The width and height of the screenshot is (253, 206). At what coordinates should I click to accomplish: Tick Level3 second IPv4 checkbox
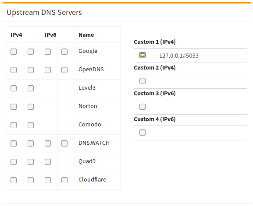coord(31,88)
